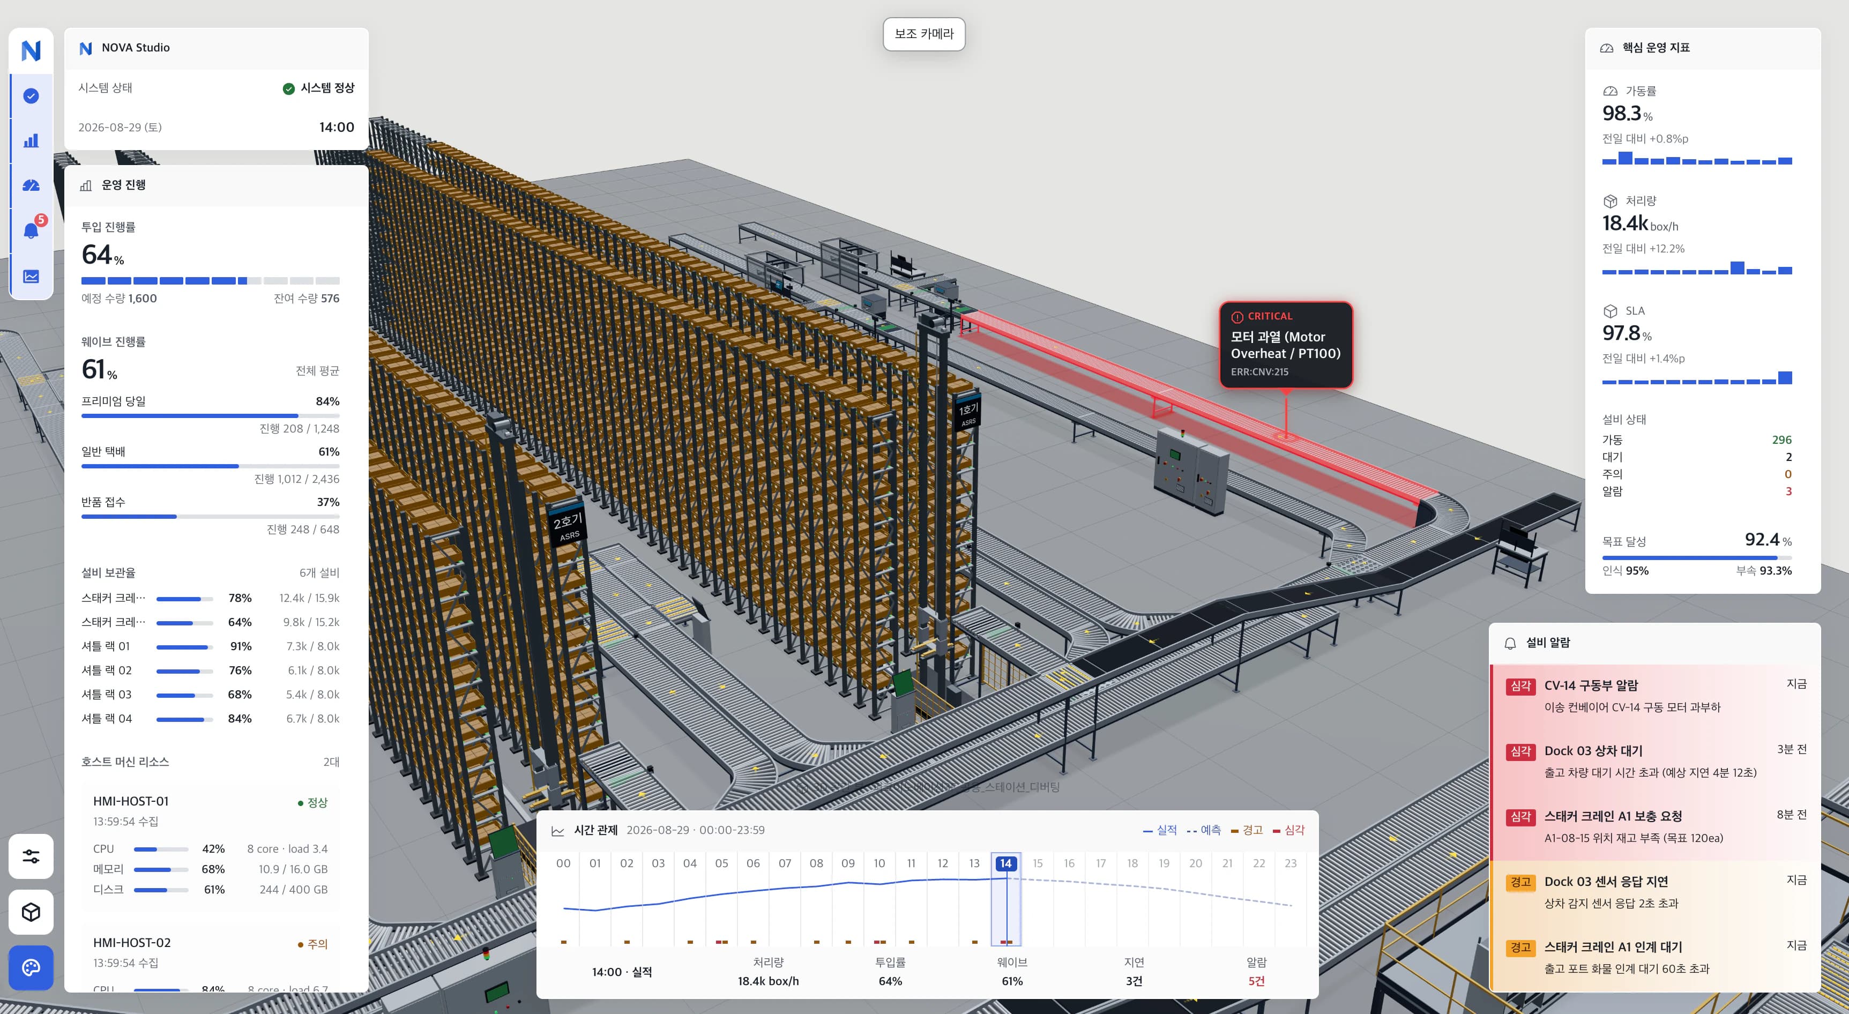Image resolution: width=1849 pixels, height=1014 pixels.
Task: Click the NOVA logo at sidebar top
Action: 31,50
